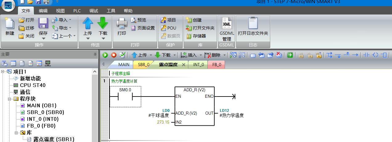Image resolution: width=392 pixels, height=142 pixels.
Task: Switch to the MAIN editor tab
Action: pos(124,65)
